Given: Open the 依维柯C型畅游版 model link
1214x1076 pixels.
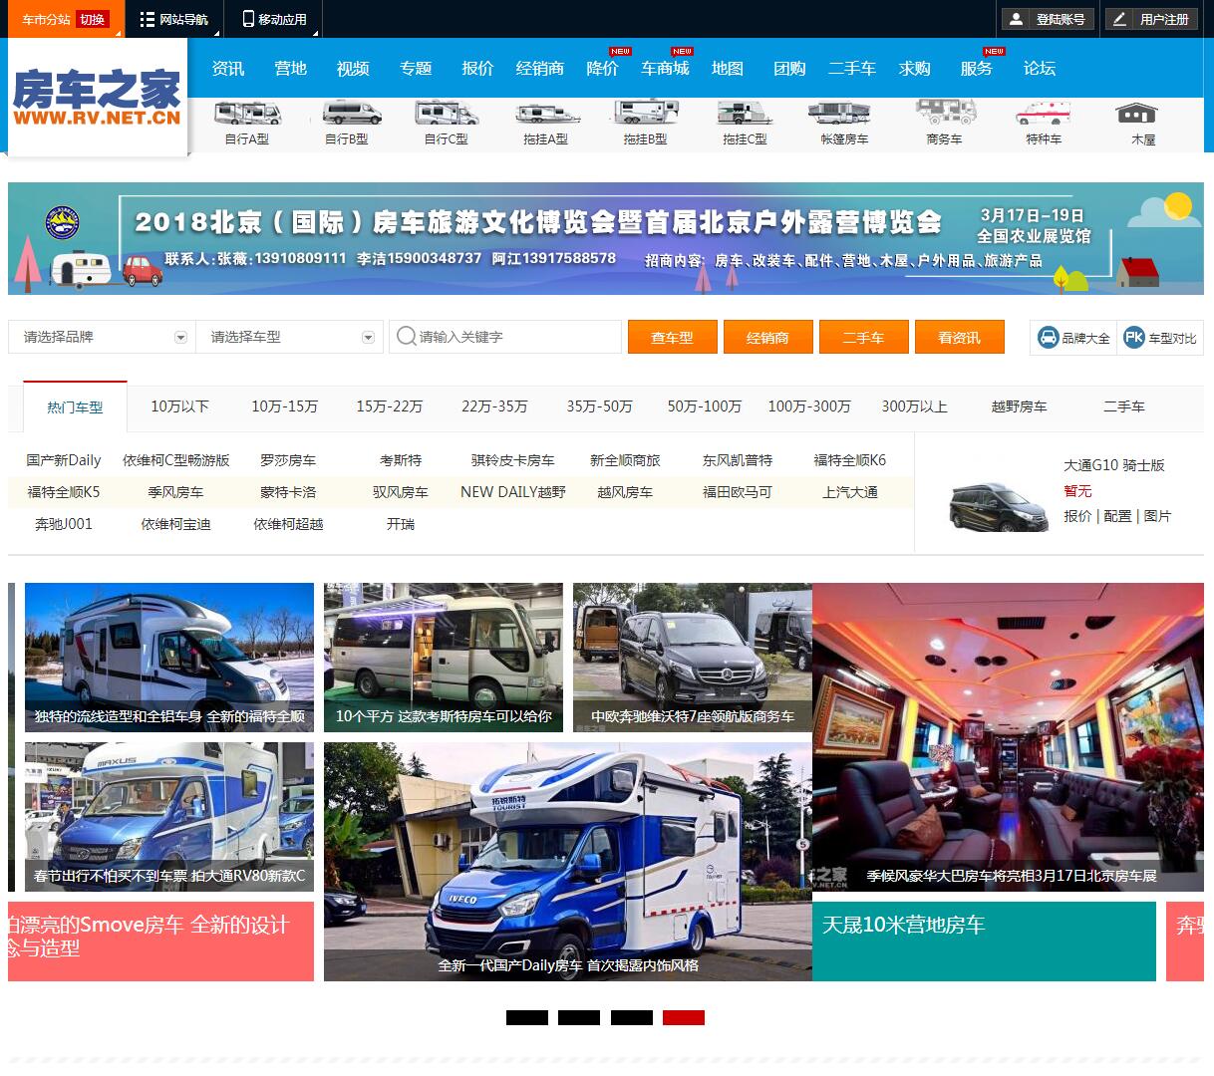Looking at the screenshot, I should pyautogui.click(x=176, y=460).
